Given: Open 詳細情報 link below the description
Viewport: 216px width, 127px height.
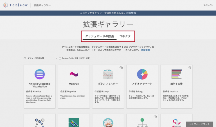Looking at the screenshot, I should tap(145, 50).
